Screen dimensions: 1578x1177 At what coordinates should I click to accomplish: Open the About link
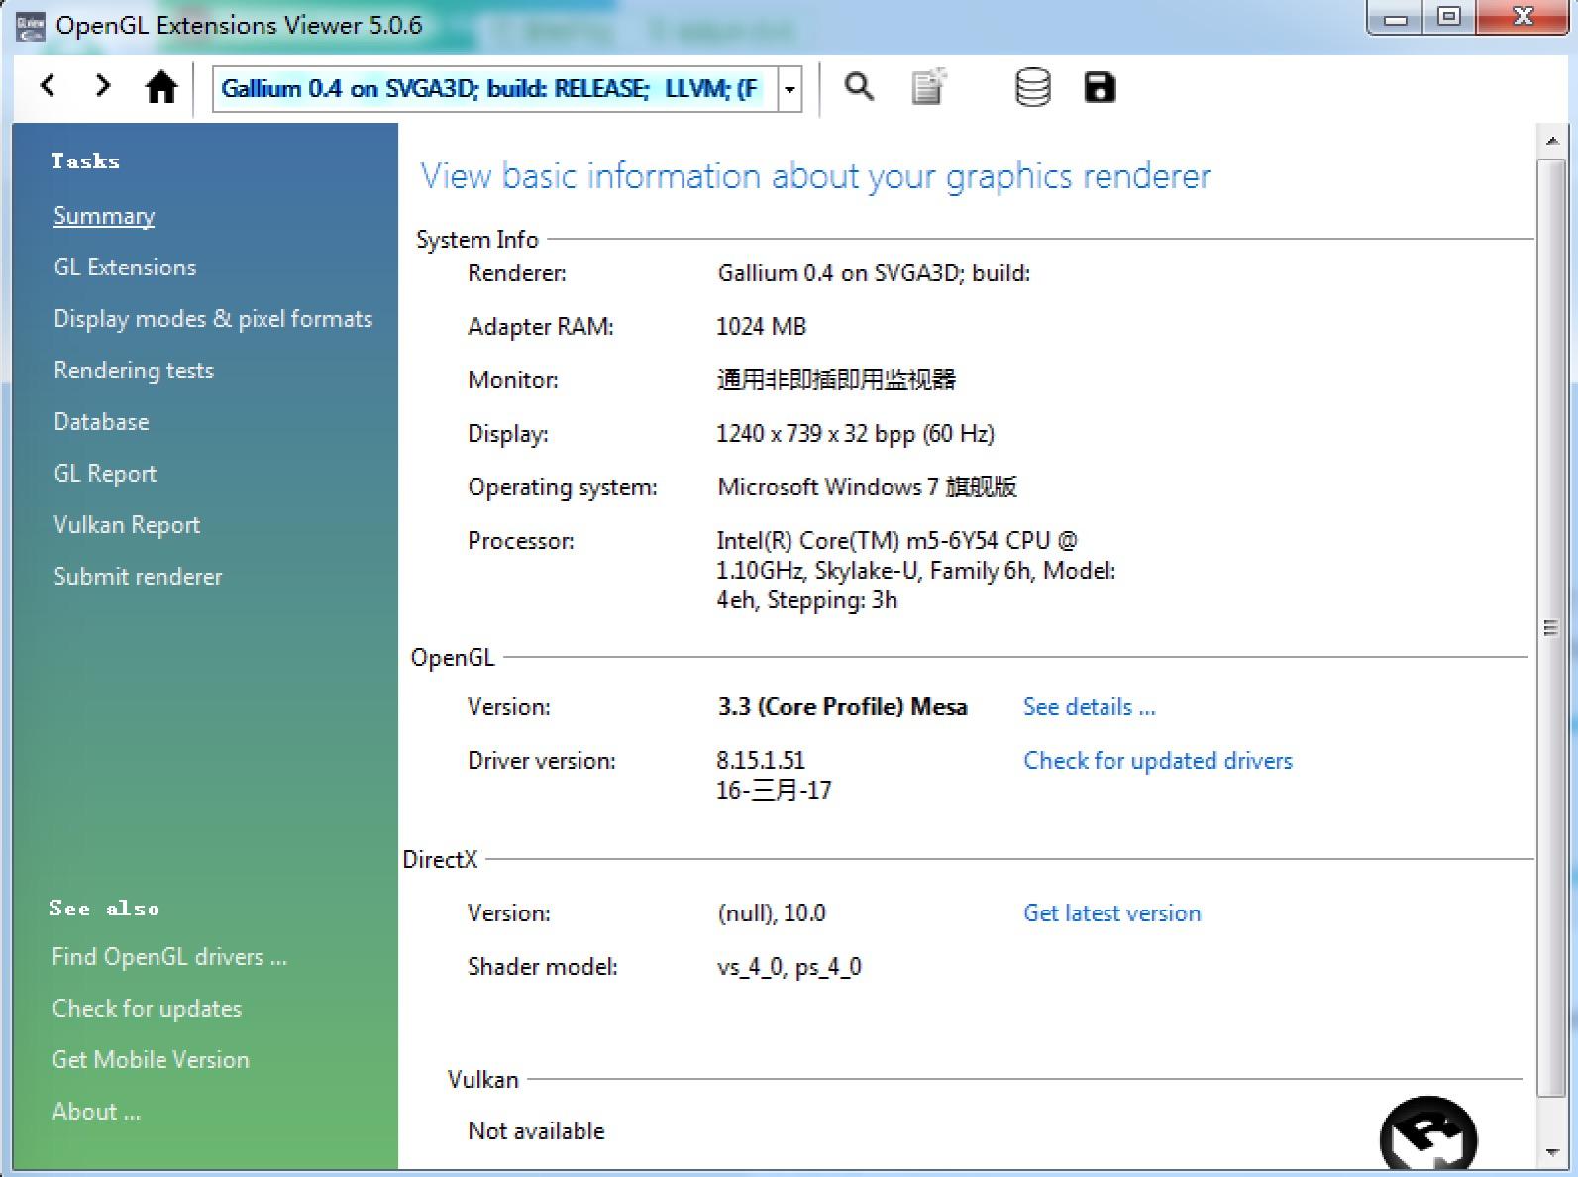96,1112
